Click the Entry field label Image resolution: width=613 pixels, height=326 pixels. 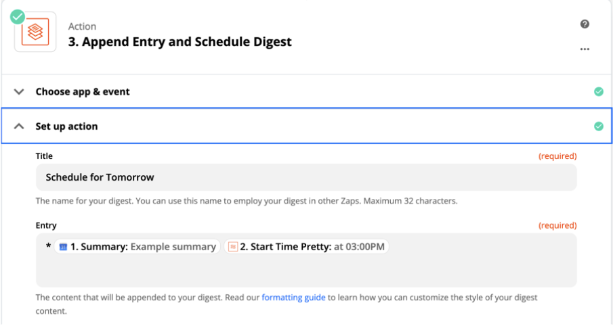tap(46, 225)
